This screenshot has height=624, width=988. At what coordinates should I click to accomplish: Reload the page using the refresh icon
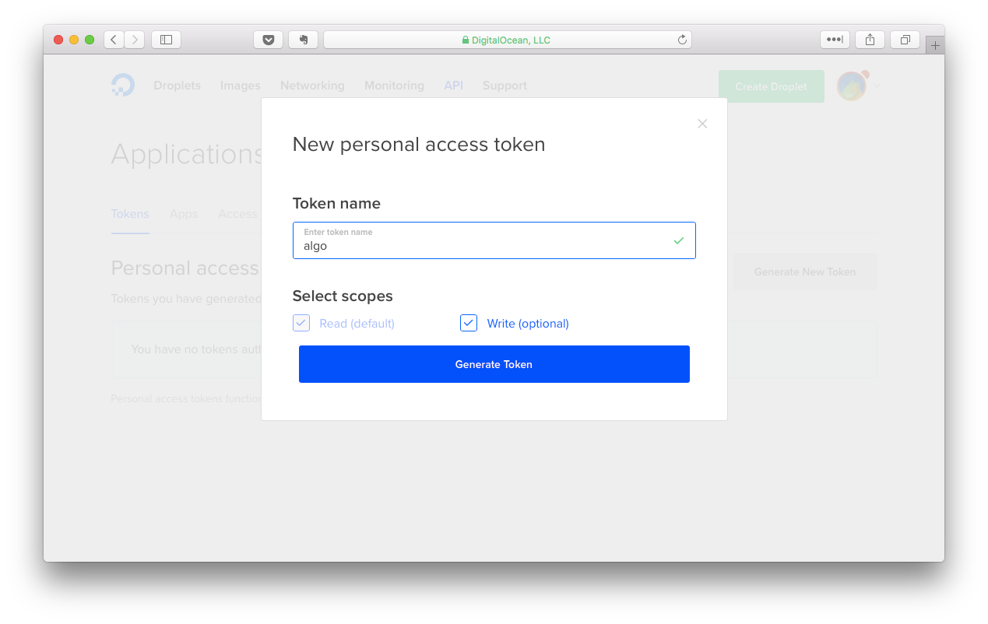681,39
